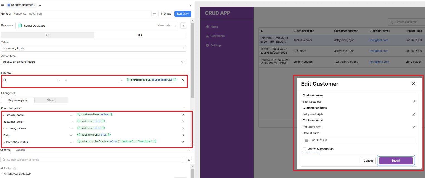Image resolution: width=425 pixels, height=178 pixels.
Task: Edit the Customer name field via pencil icon
Action: point(414,102)
